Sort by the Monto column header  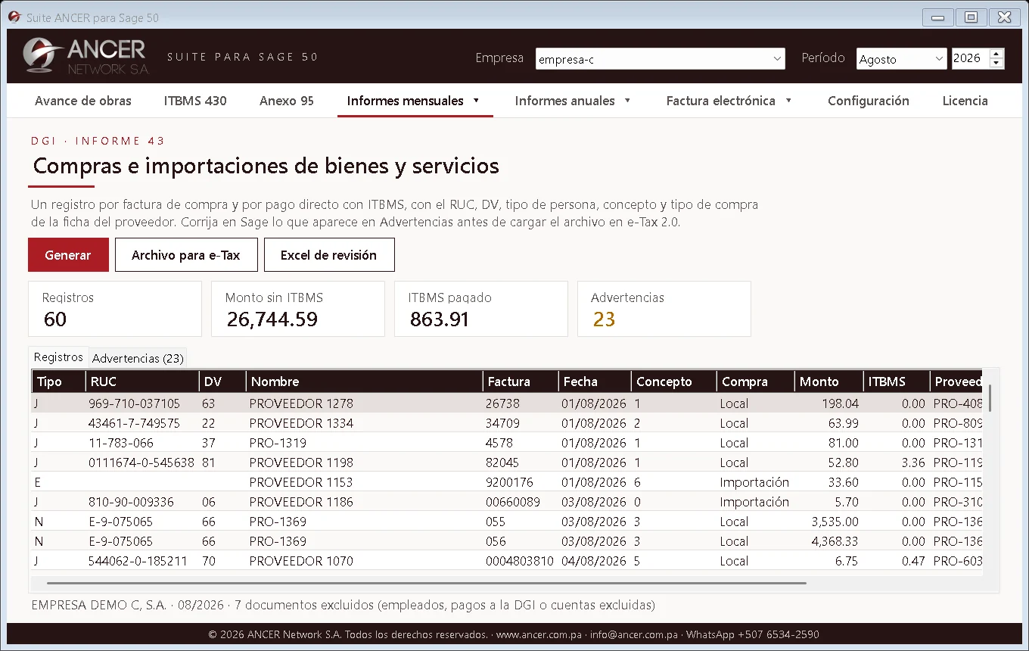tap(828, 382)
